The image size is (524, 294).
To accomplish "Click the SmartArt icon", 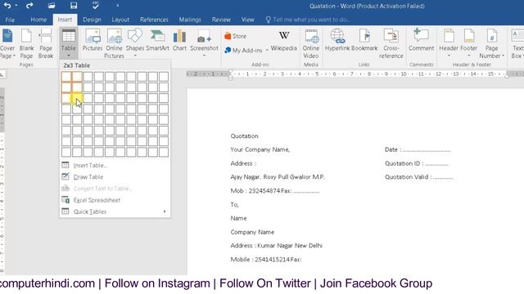I will (157, 40).
